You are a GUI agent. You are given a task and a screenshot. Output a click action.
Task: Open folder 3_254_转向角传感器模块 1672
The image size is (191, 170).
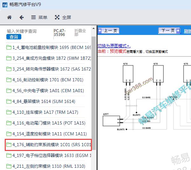49,69
